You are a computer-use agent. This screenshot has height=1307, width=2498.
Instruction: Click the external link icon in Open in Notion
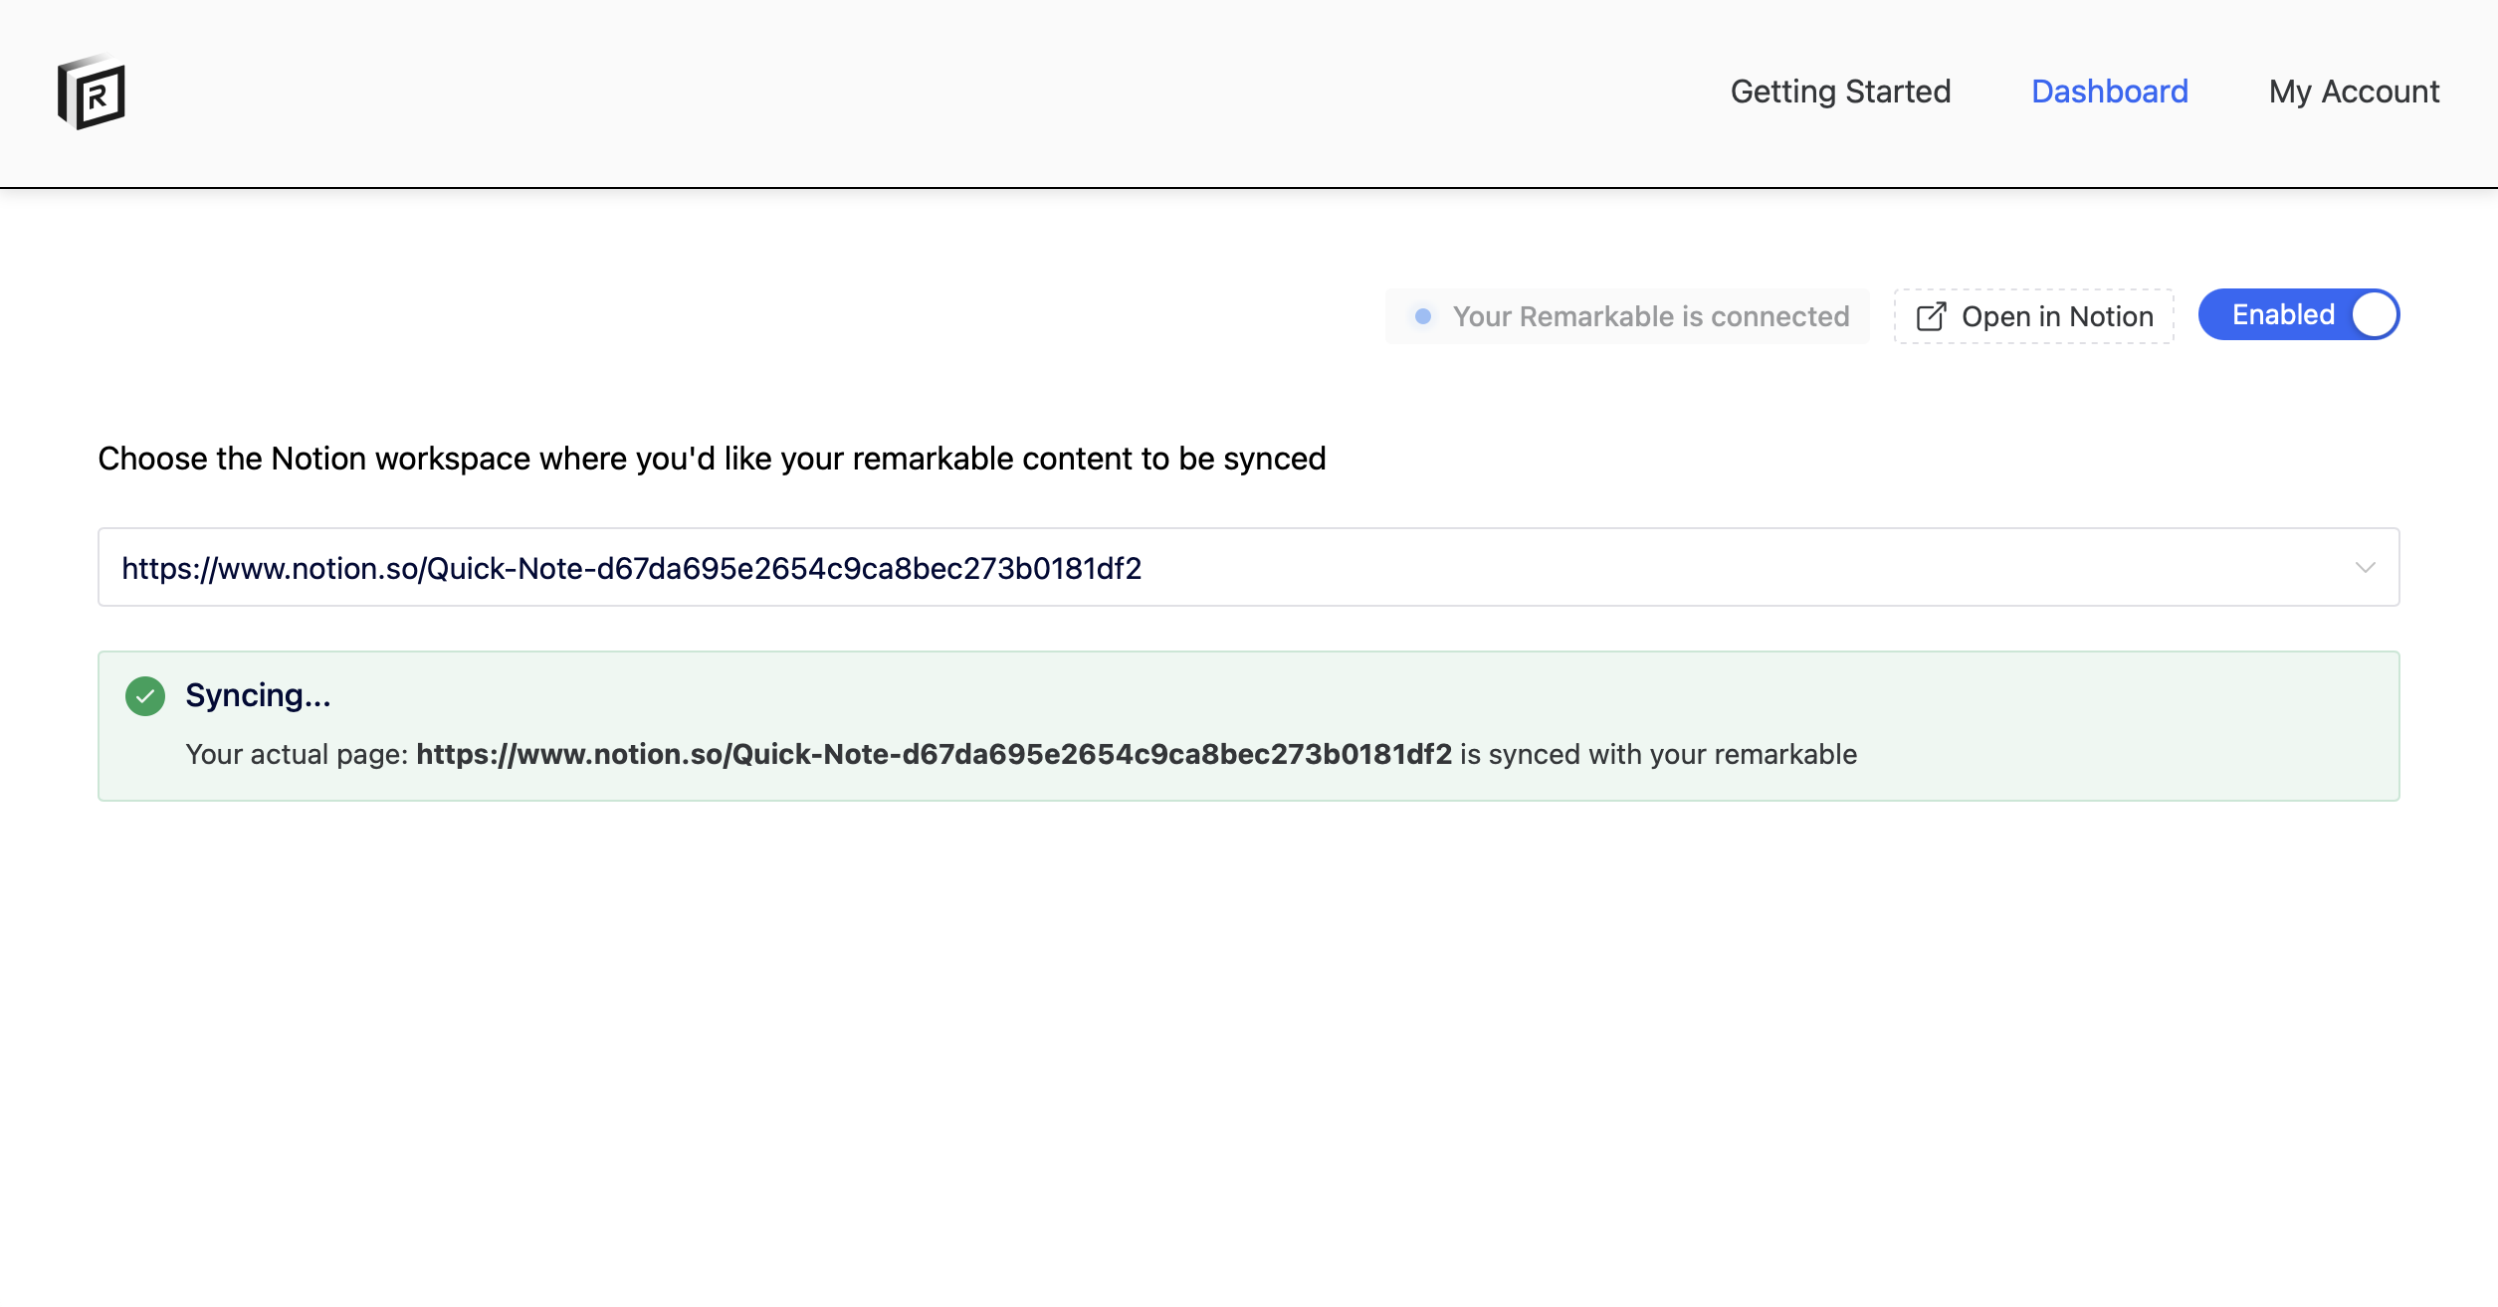coord(1931,316)
